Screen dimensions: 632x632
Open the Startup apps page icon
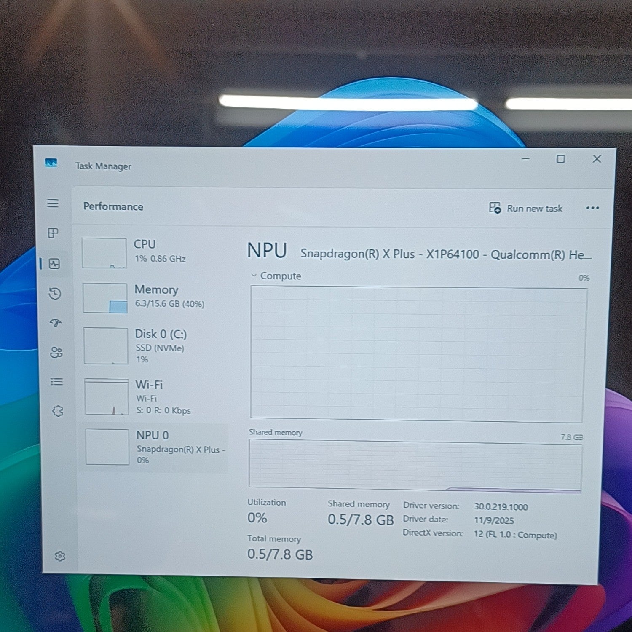(56, 323)
